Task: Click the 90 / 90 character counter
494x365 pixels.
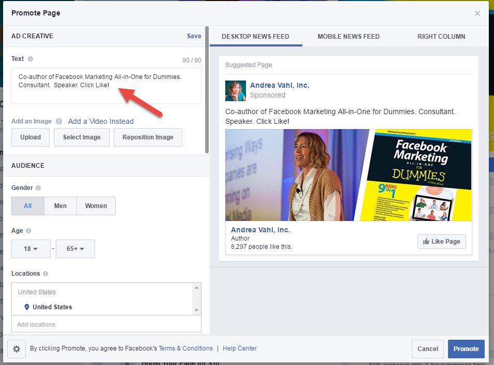Action: pos(192,60)
